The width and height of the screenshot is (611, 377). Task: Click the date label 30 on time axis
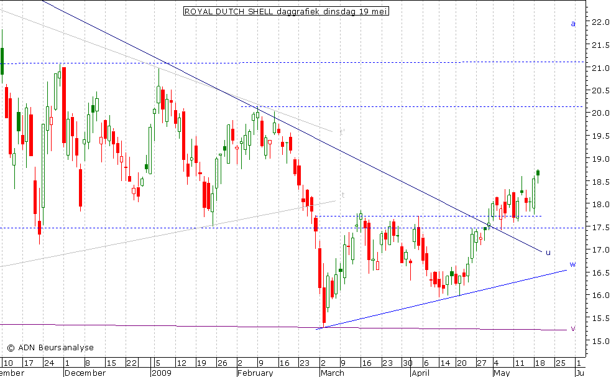tap(407, 363)
